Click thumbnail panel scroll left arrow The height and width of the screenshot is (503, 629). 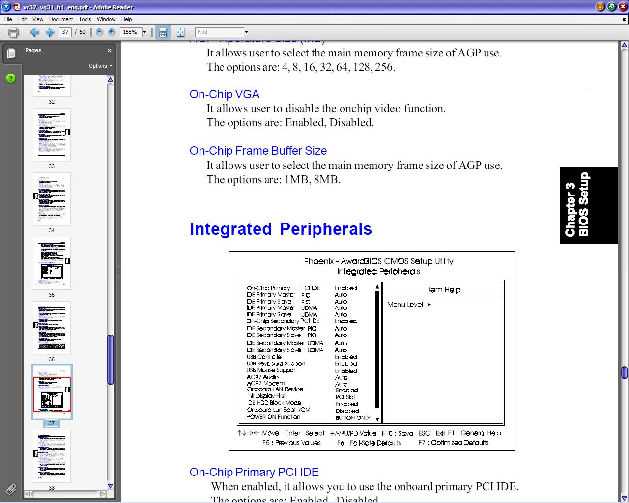coord(28,494)
